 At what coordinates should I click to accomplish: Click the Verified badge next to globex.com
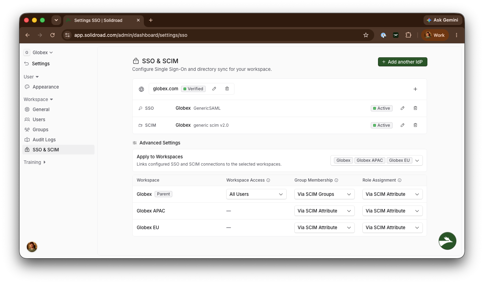193,89
